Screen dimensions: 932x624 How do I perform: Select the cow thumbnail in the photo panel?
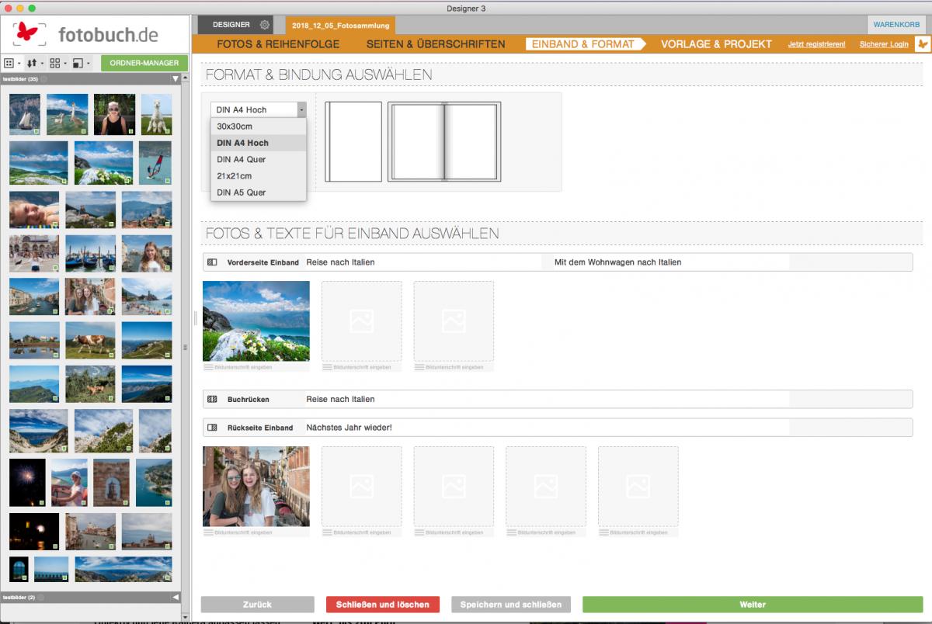[x=90, y=340]
